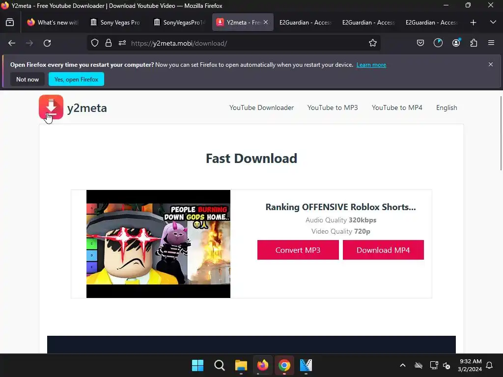503x377 pixels.
Task: Open Windows taskbar search
Action: (220, 365)
